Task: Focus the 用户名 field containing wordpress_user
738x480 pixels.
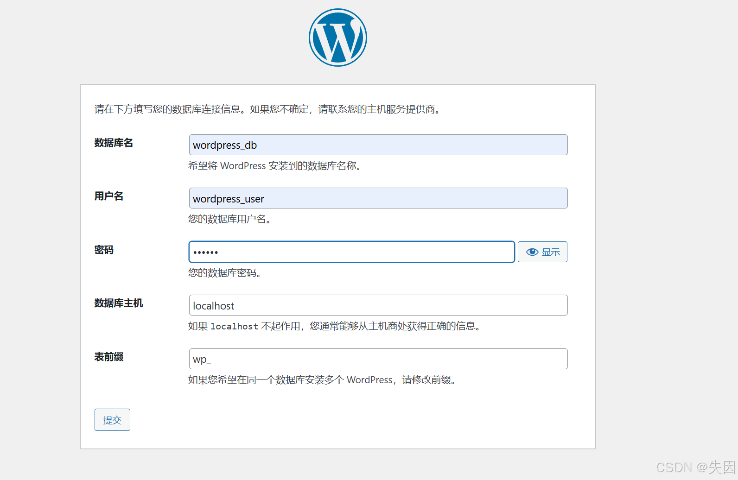Action: coord(378,198)
